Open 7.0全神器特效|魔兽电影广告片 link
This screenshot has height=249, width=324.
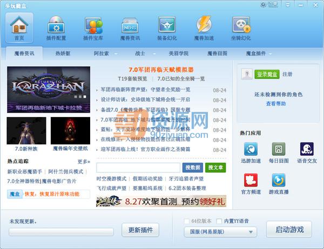(x=42, y=181)
